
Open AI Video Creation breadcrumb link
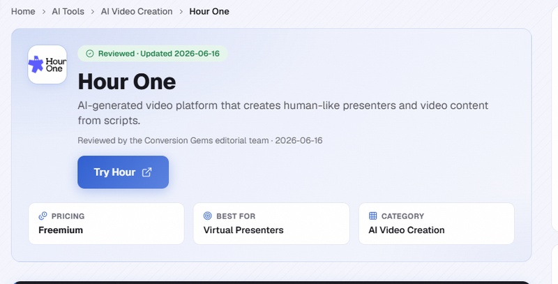[x=137, y=11]
